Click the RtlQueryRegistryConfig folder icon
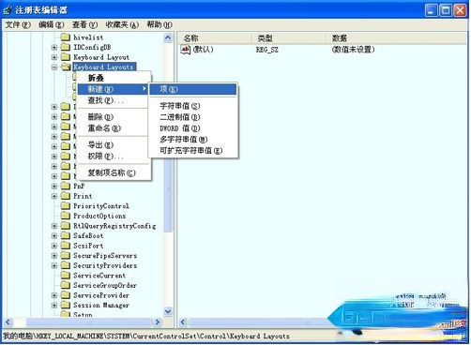Image resolution: width=471 pixels, height=345 pixels. tap(66, 226)
